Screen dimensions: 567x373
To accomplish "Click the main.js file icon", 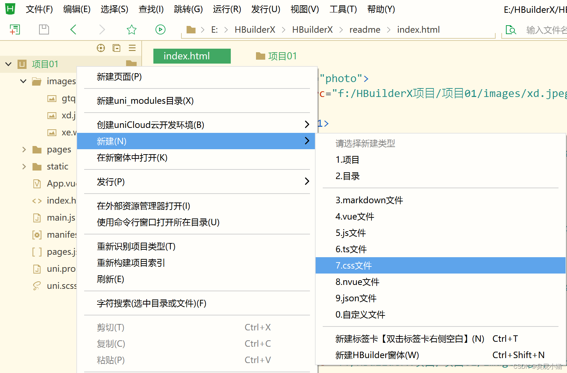I will [37, 218].
